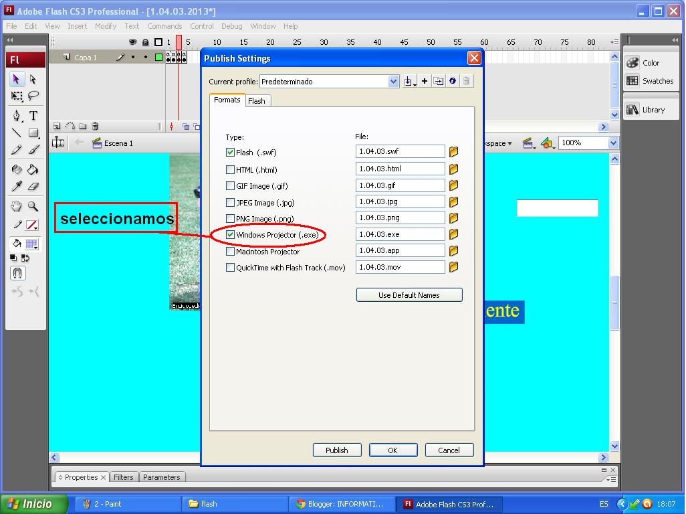Click the Use Default Names button
Image resolution: width=686 pixels, height=514 pixels.
pos(409,294)
